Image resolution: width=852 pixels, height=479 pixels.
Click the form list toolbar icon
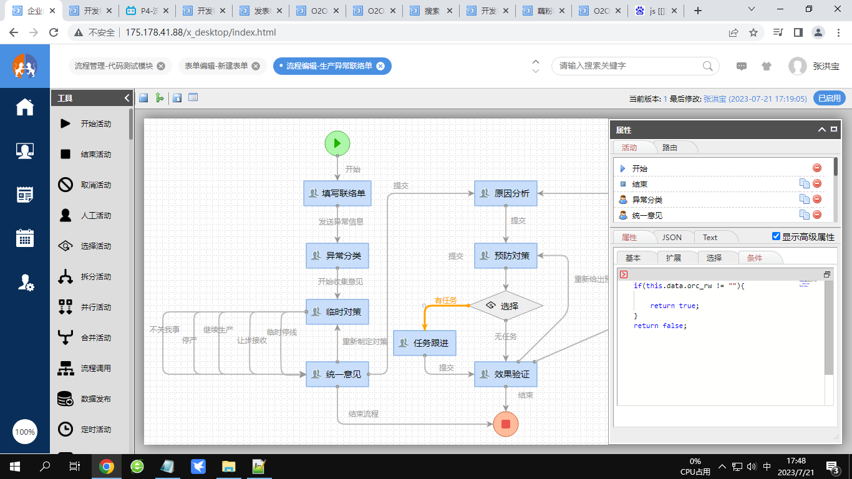coord(193,98)
